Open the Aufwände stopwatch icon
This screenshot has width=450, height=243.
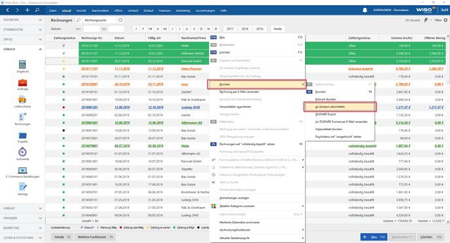coord(22,152)
